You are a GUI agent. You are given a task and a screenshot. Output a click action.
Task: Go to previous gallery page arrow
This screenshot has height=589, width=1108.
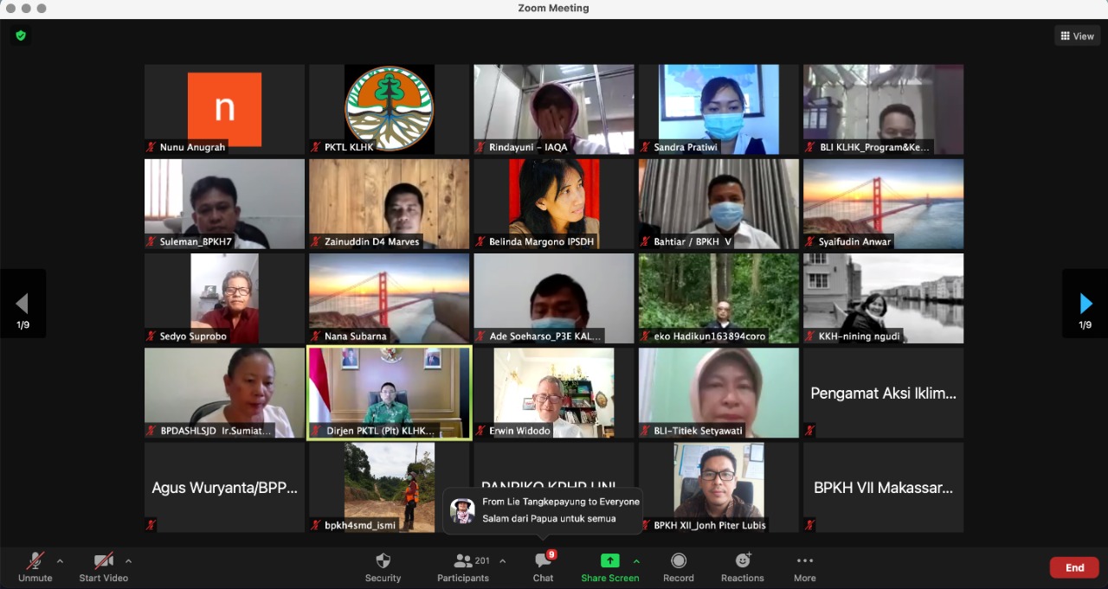point(23,304)
